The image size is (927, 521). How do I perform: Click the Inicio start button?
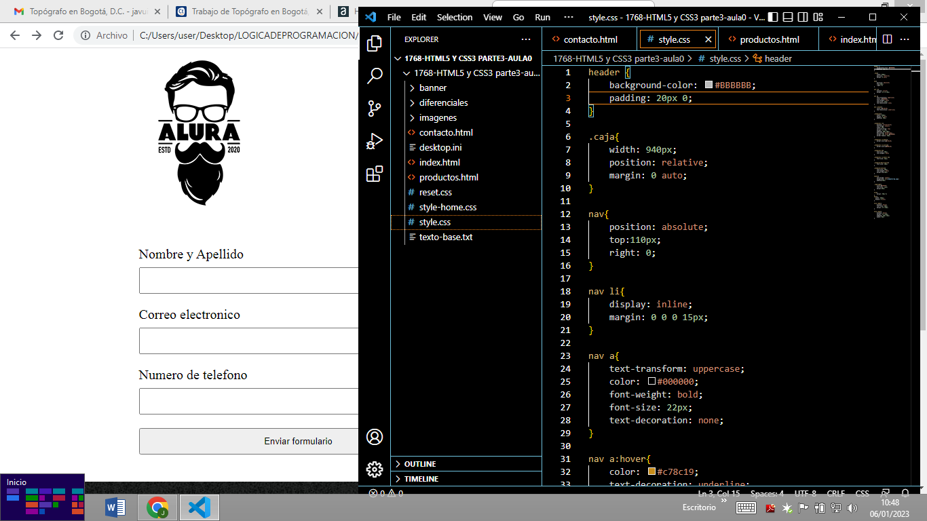pyautogui.click(x=42, y=497)
